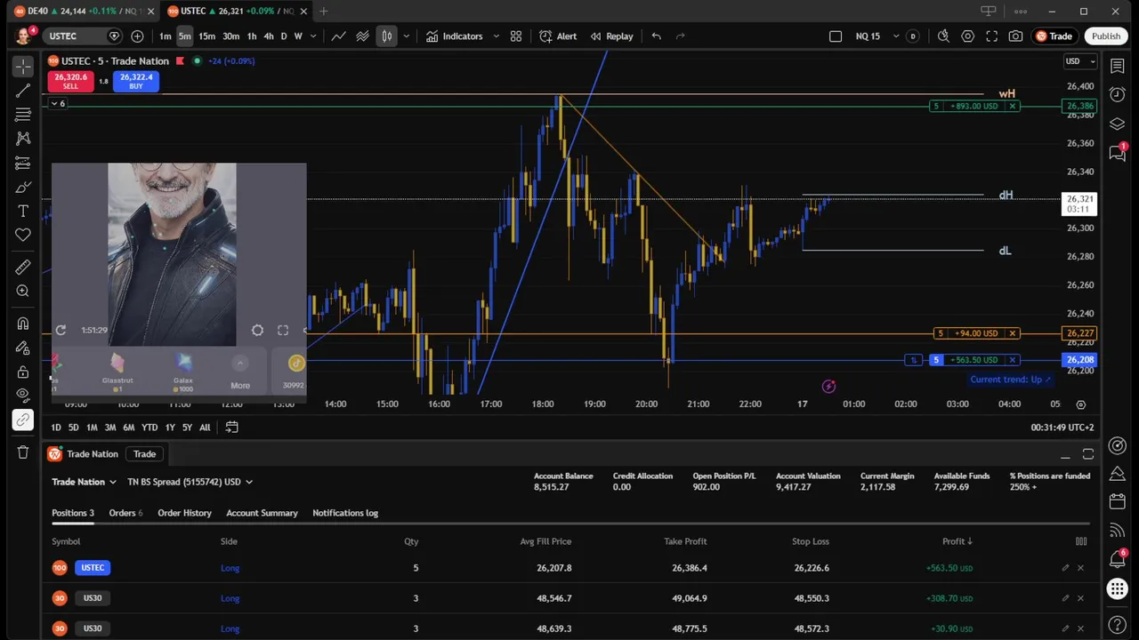
Task: Toggle lock all drawings
Action: (x=23, y=372)
